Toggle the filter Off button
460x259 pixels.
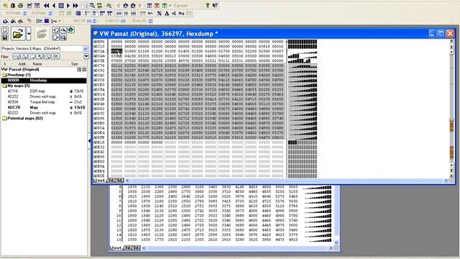55,56
